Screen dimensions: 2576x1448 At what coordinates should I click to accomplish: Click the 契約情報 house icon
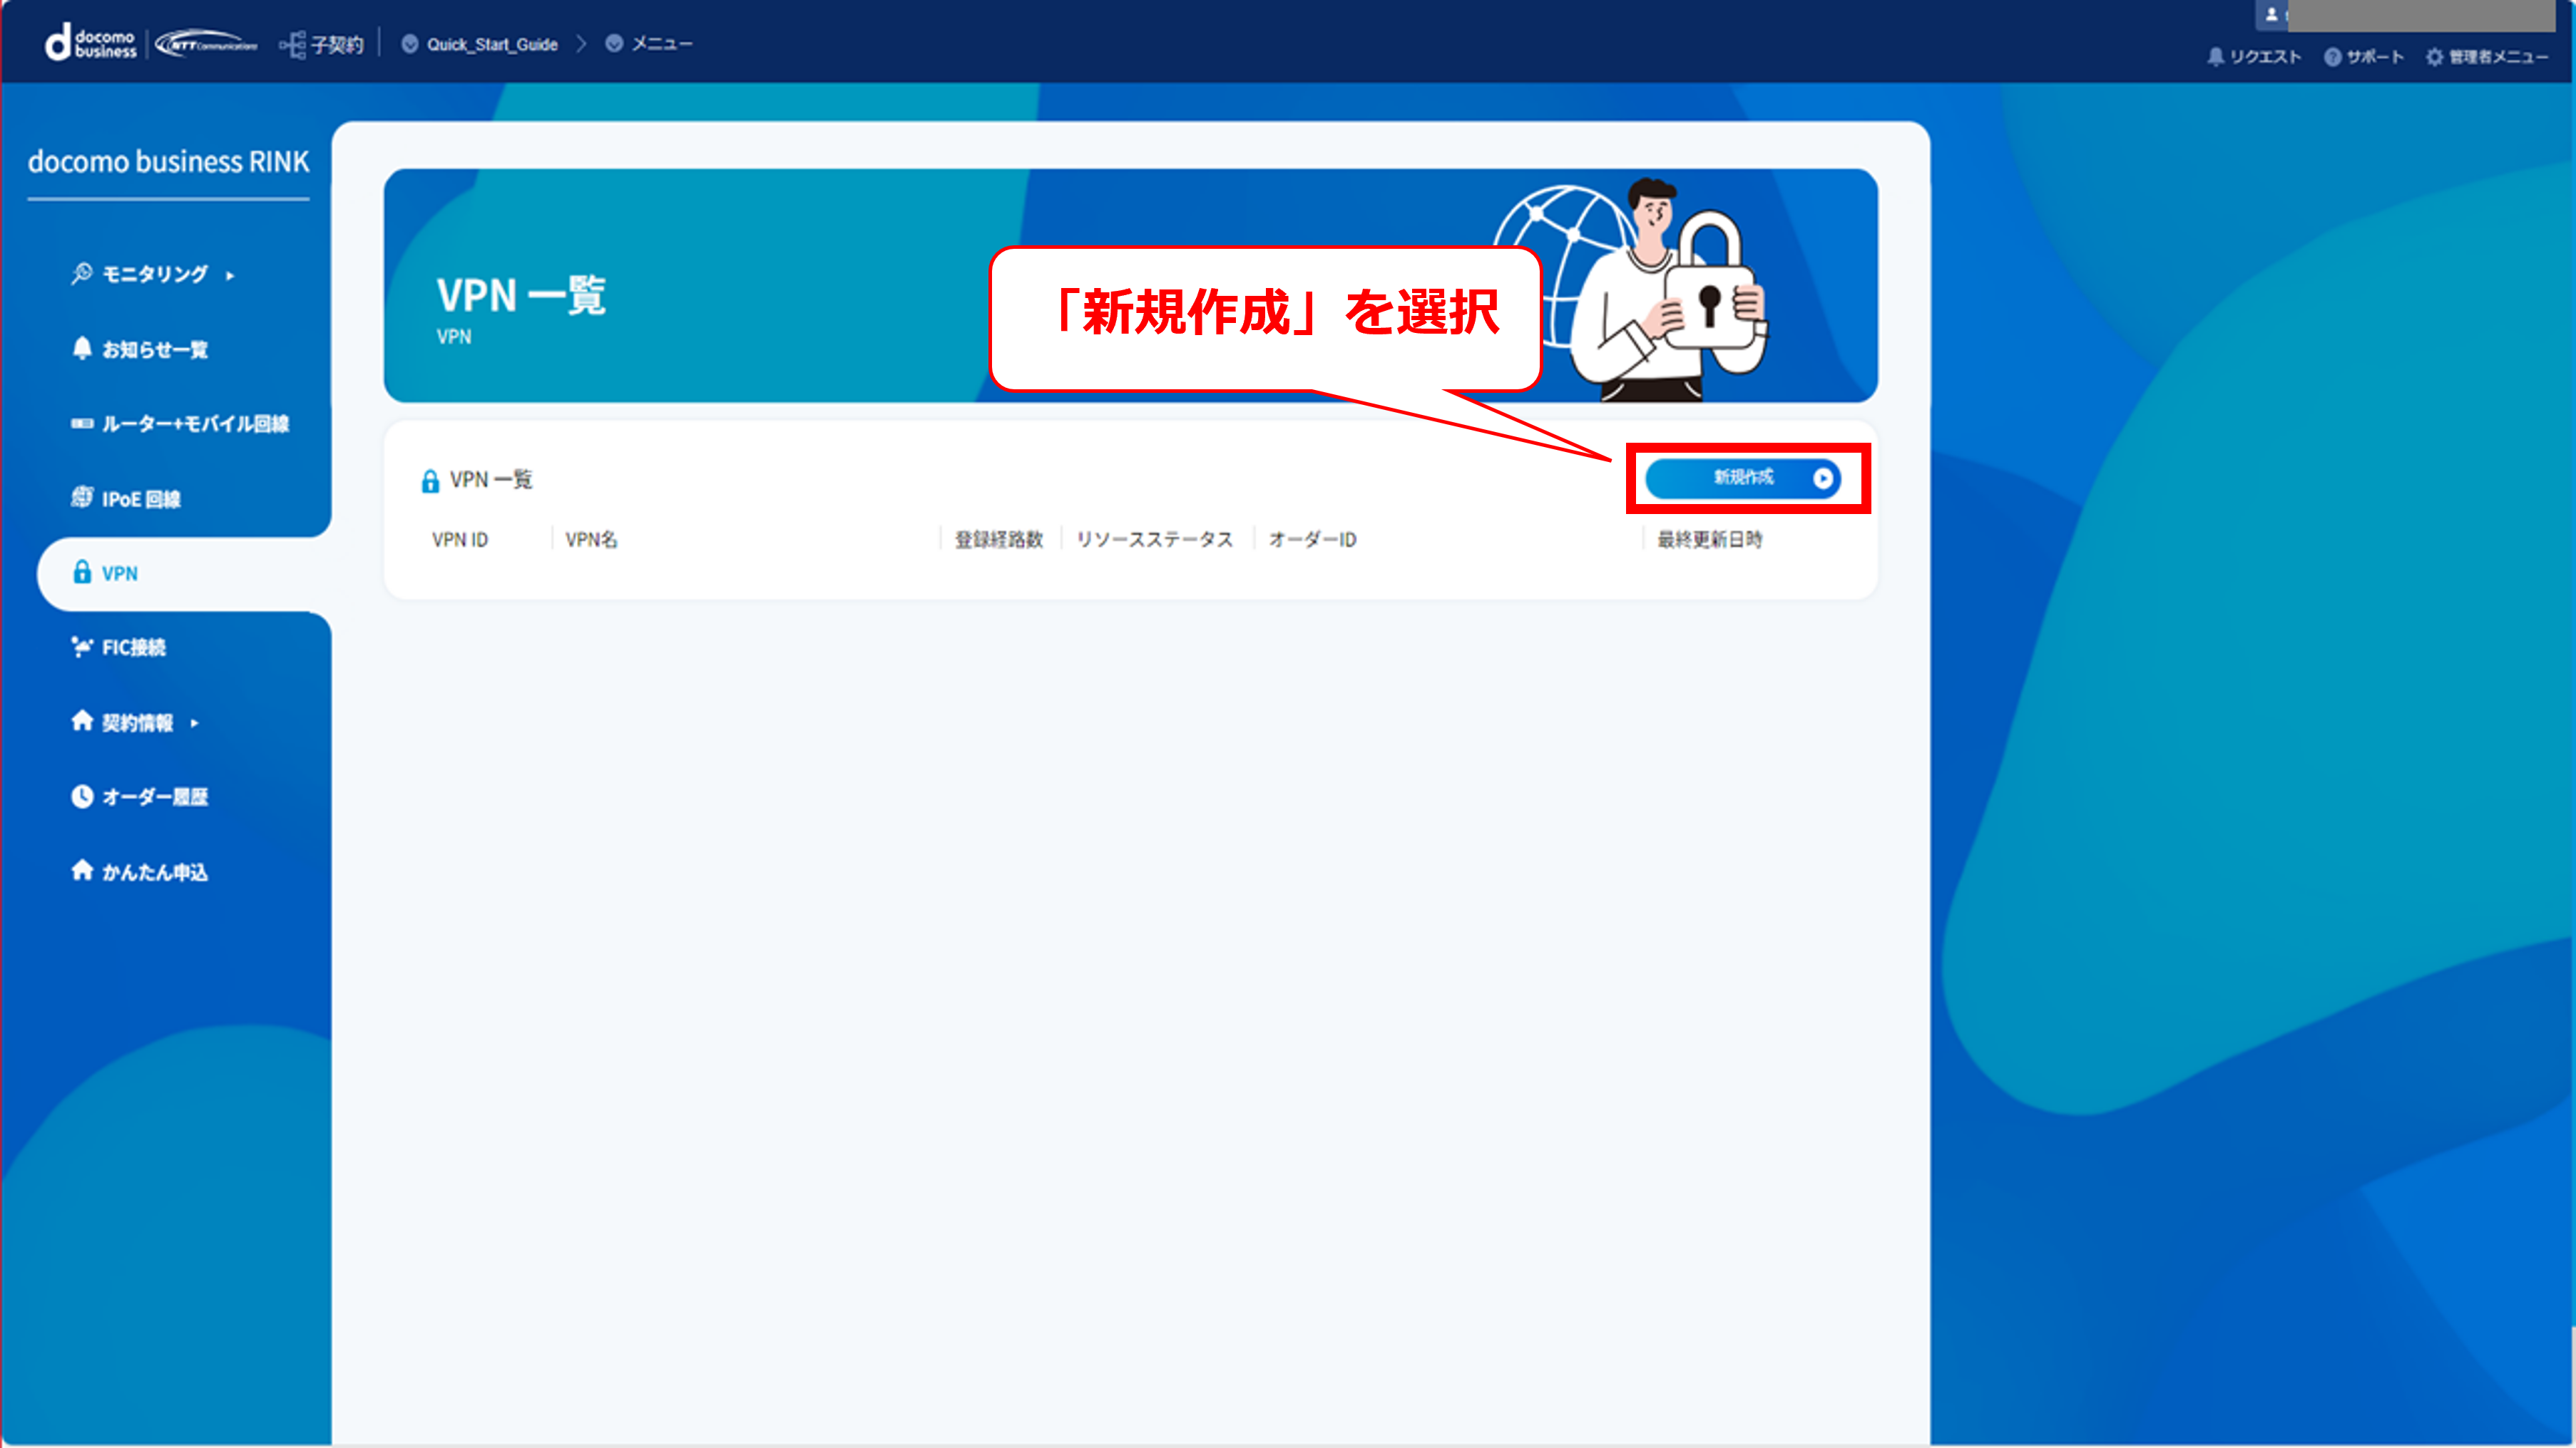tap(82, 721)
